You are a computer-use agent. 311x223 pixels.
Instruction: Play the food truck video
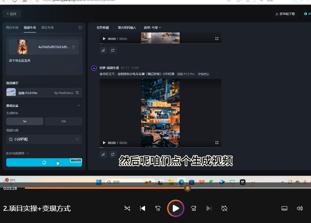click(x=104, y=143)
